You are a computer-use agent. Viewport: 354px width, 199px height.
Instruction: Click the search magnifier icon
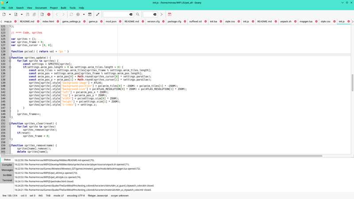click(138, 15)
